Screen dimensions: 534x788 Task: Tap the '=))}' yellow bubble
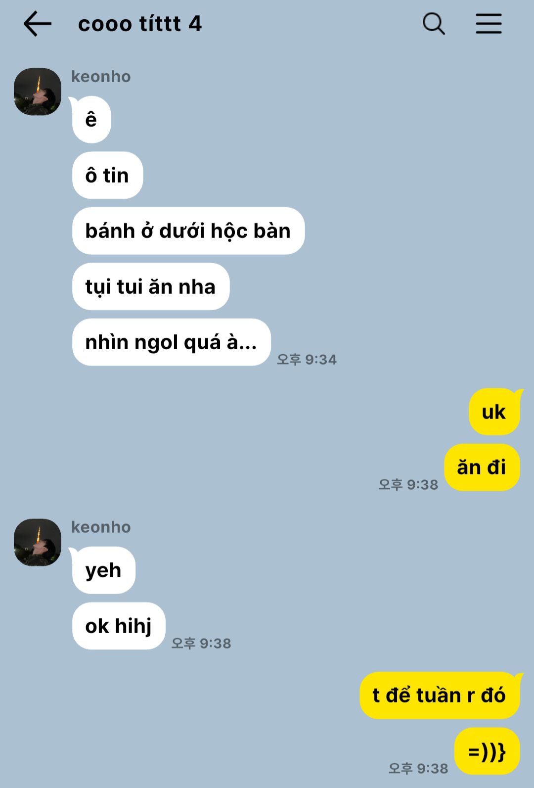click(x=487, y=751)
